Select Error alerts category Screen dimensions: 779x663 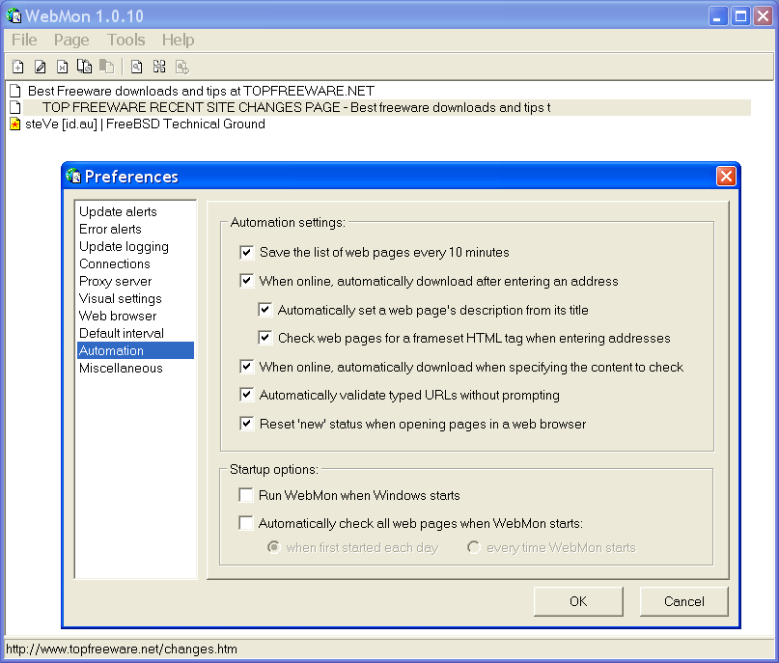136,229
